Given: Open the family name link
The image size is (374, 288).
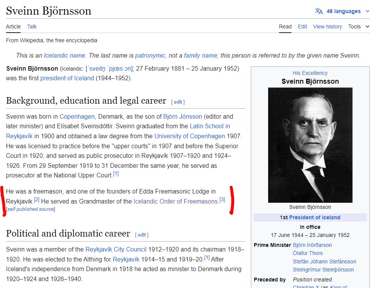Looking at the screenshot, I should point(200,55).
